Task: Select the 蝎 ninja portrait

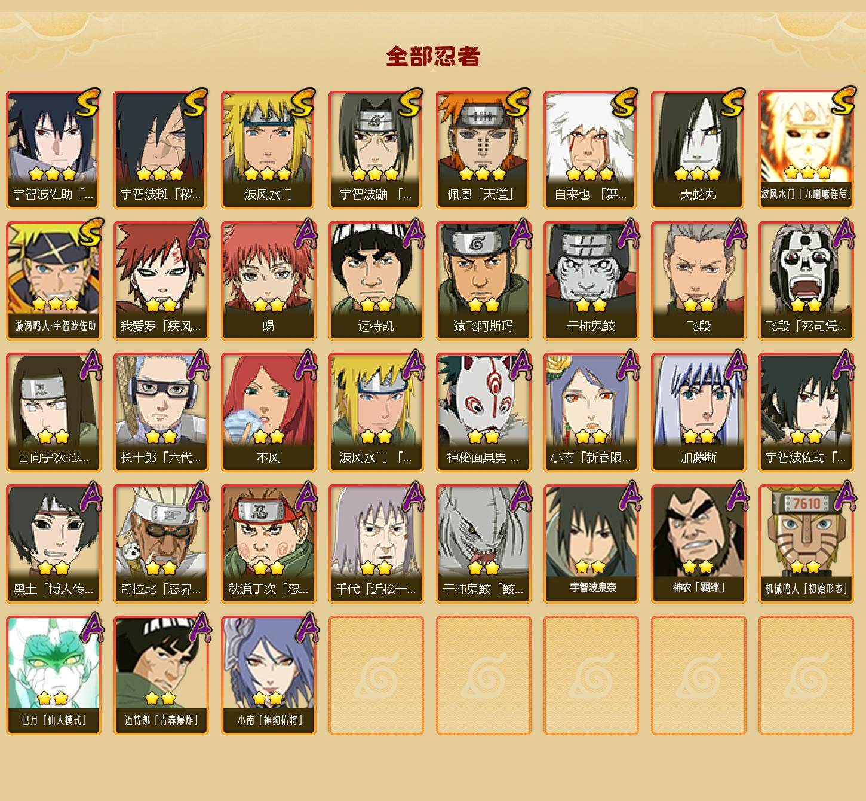Action: pos(268,281)
